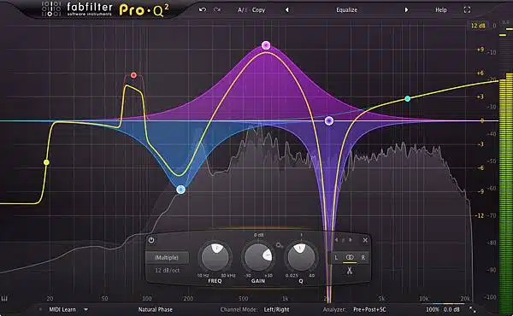This screenshot has width=513, height=316.
Task: Open the Help menu
Action: click(x=440, y=9)
